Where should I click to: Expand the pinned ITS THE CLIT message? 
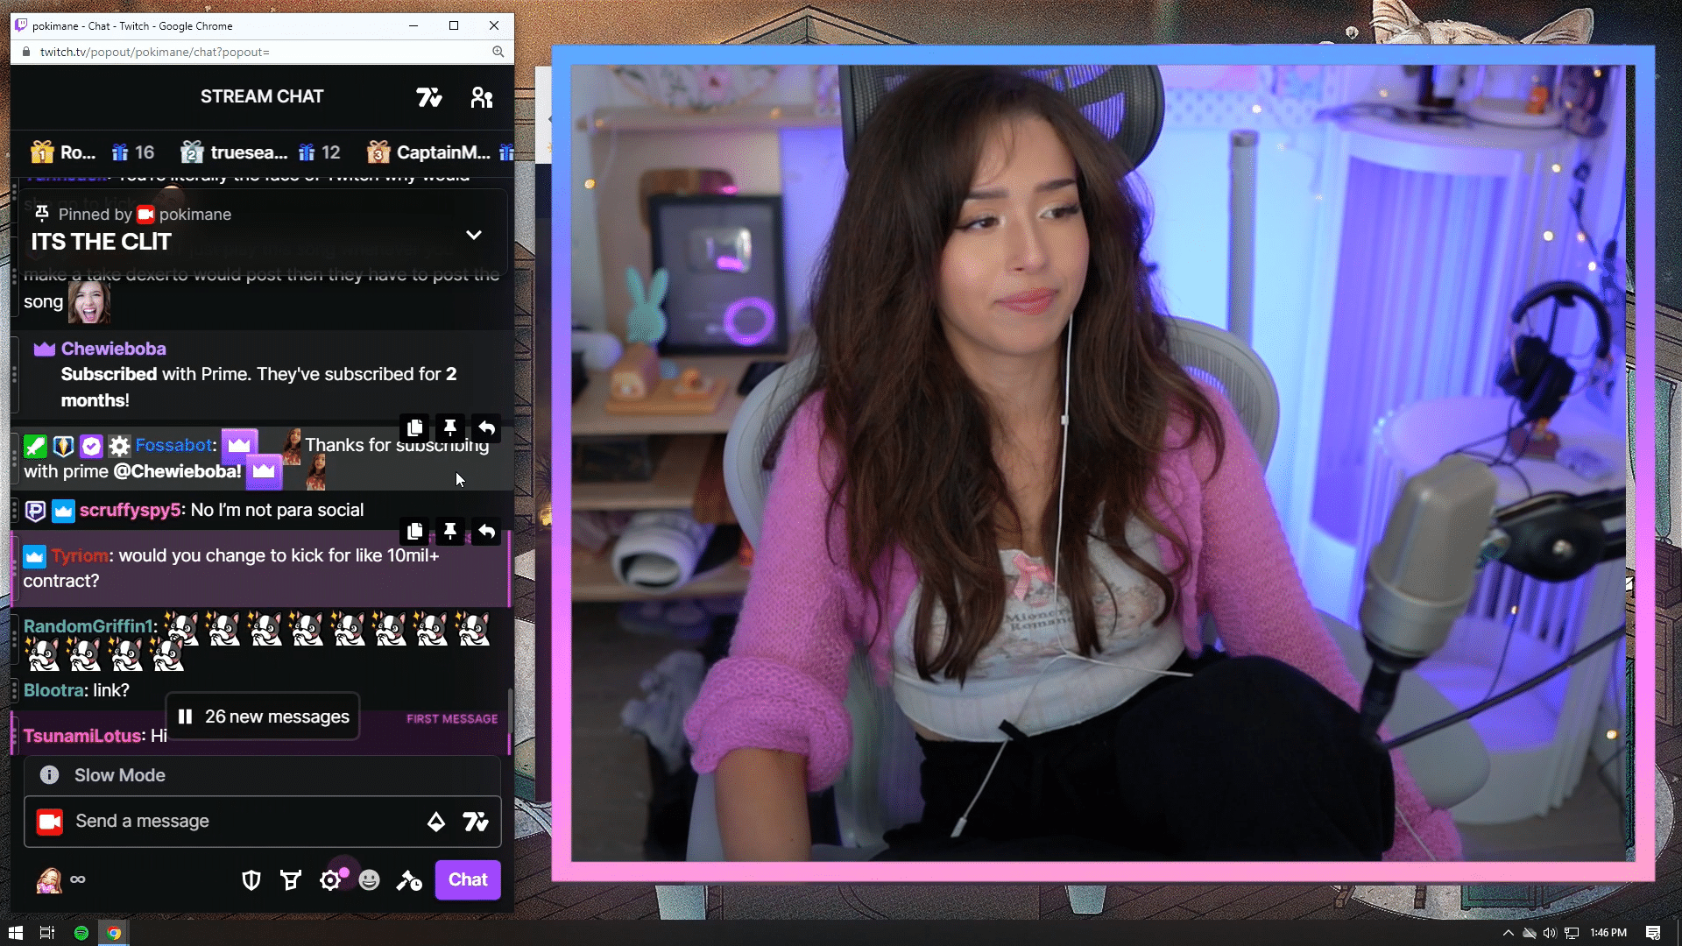tap(474, 235)
